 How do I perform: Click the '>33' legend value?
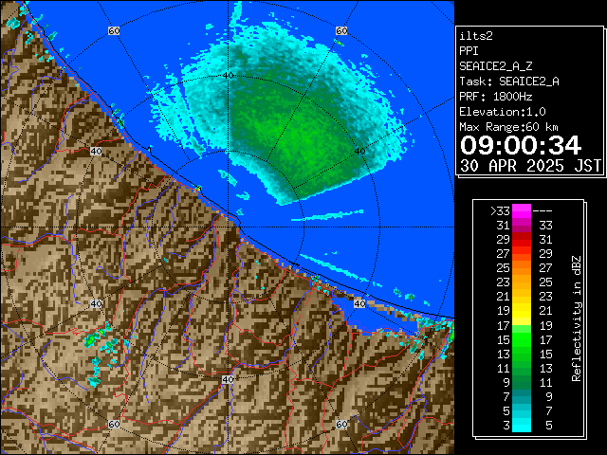pos(500,211)
